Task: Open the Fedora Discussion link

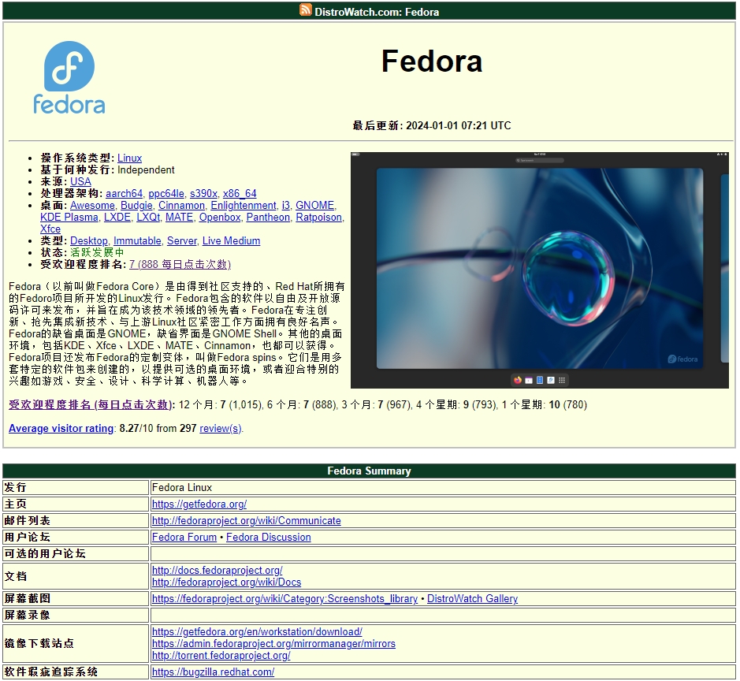Action: [269, 537]
